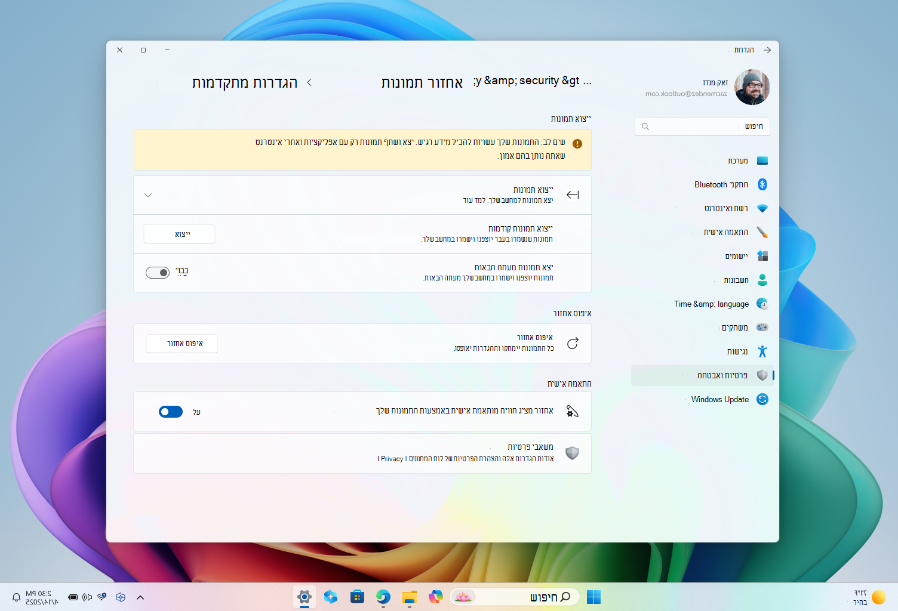Collapse the export snapshots section chevron
The width and height of the screenshot is (898, 611).
(148, 195)
